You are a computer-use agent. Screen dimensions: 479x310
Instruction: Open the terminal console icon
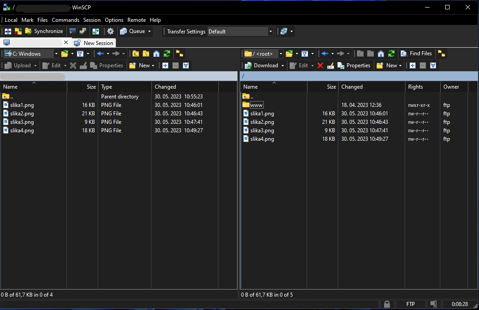coord(72,31)
